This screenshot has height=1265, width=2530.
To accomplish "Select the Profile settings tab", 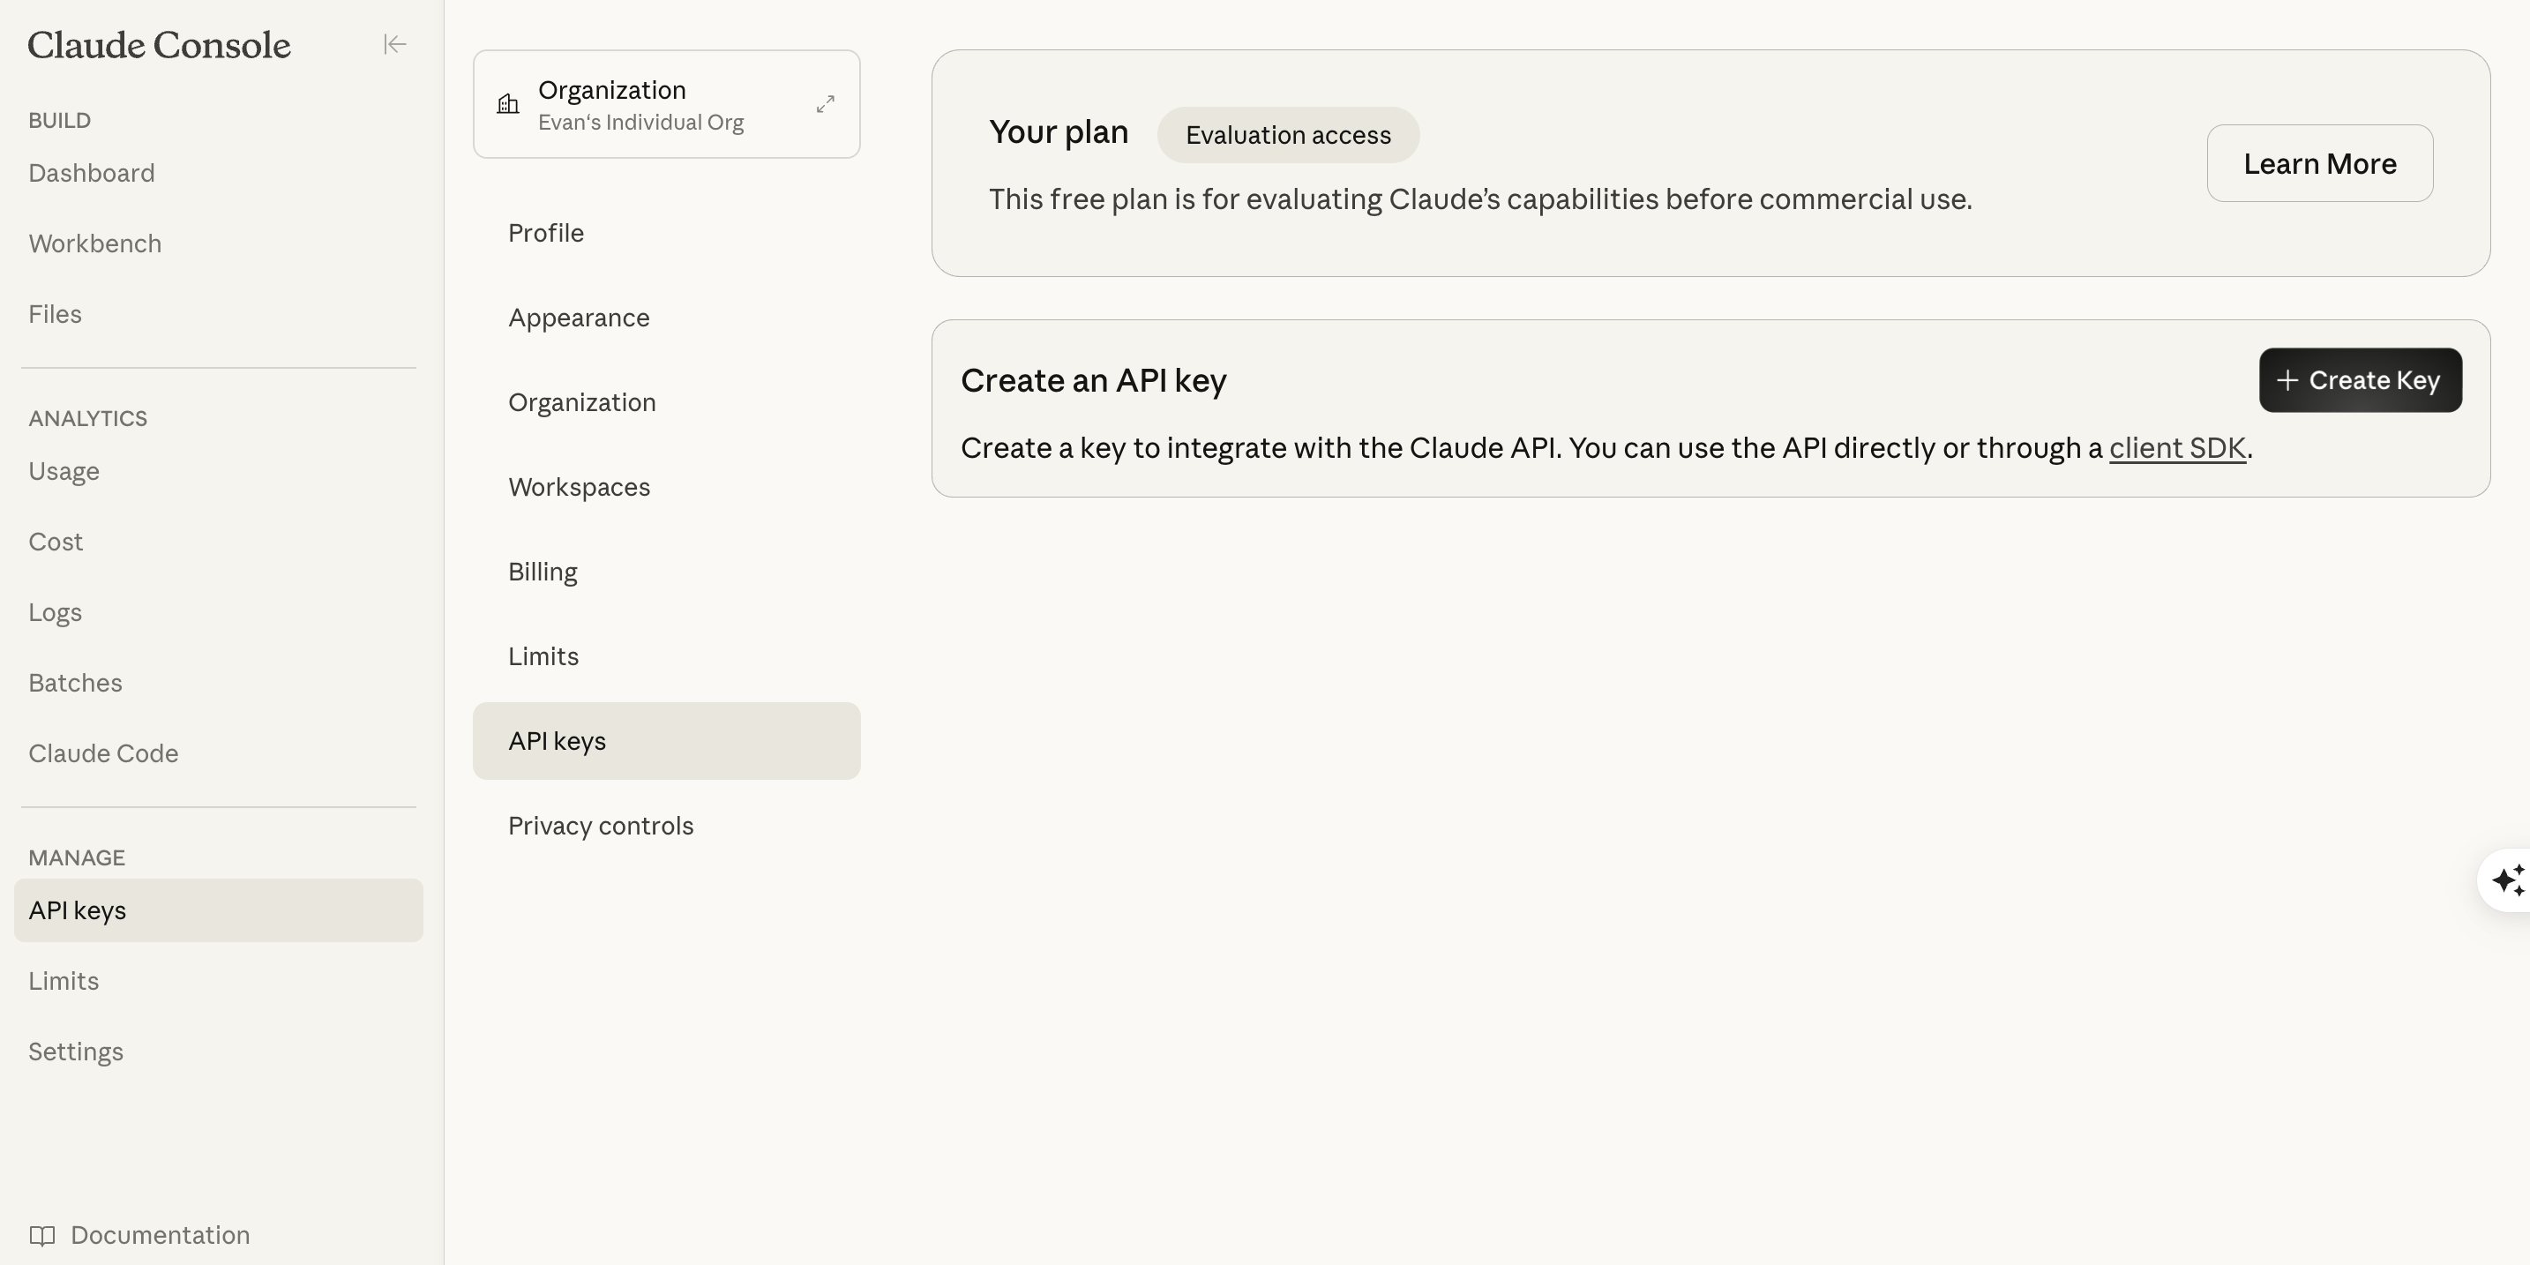I will [x=546, y=233].
